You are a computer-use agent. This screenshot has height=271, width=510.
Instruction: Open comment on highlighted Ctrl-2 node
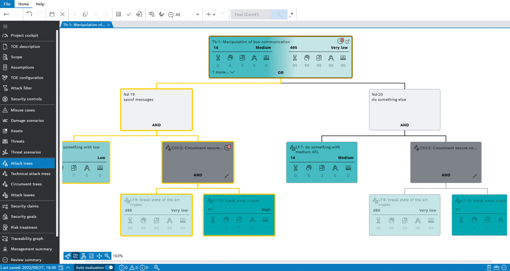click(227, 148)
